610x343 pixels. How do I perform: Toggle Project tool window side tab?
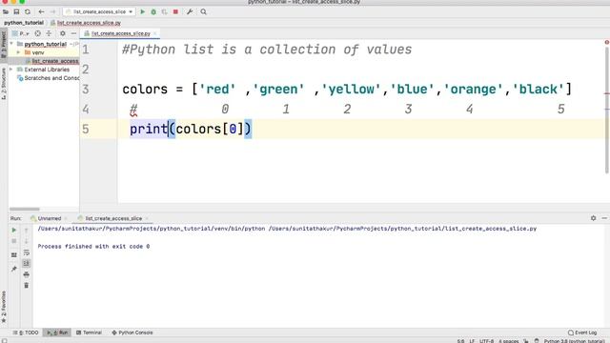tap(4, 44)
